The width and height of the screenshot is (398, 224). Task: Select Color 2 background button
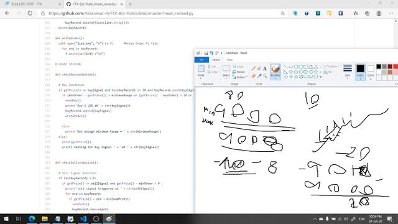371,72
